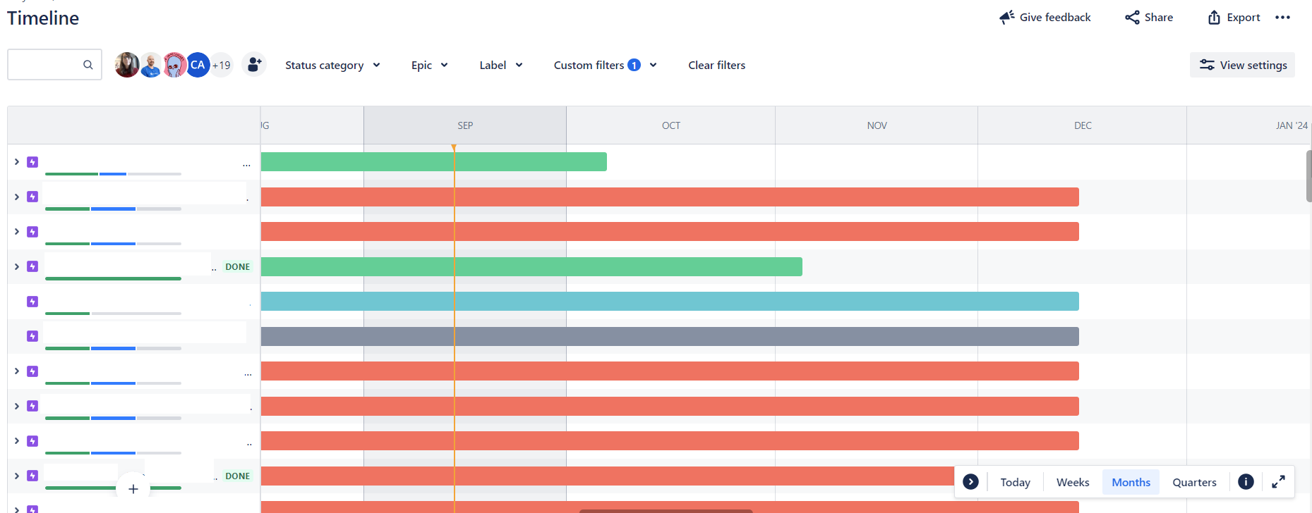
Task: Click the legend info icon
Action: pos(1246,482)
